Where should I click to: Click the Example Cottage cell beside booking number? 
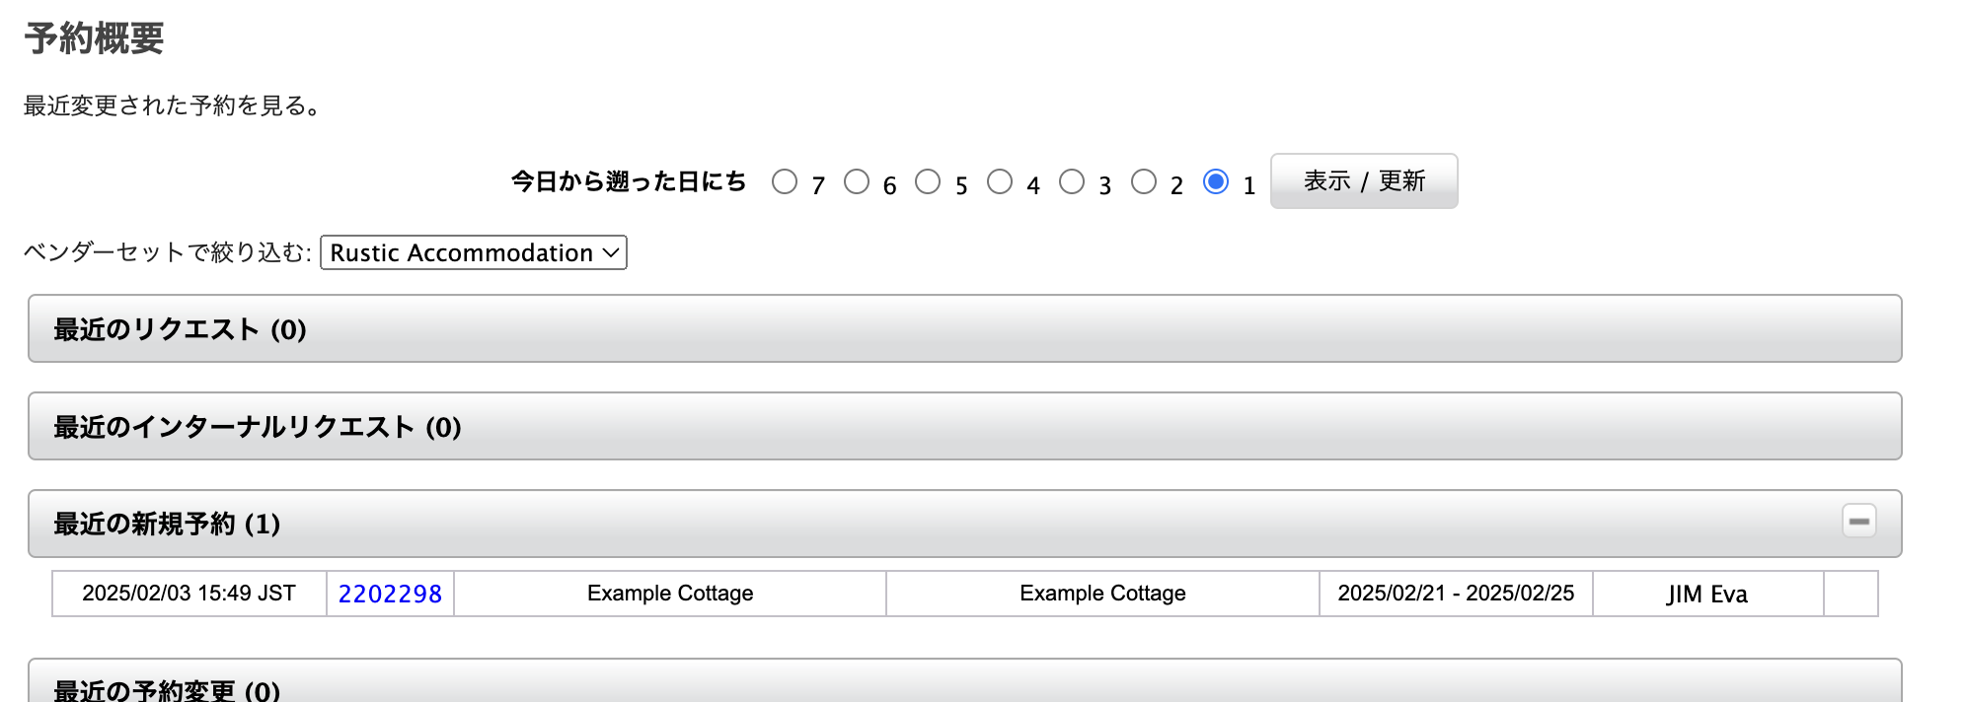[x=670, y=594]
